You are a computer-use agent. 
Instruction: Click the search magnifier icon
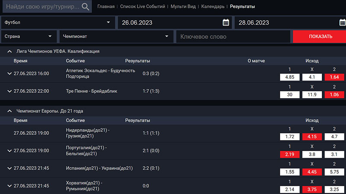point(85,6)
